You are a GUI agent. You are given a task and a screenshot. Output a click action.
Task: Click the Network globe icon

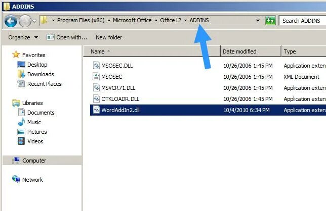click(16, 179)
